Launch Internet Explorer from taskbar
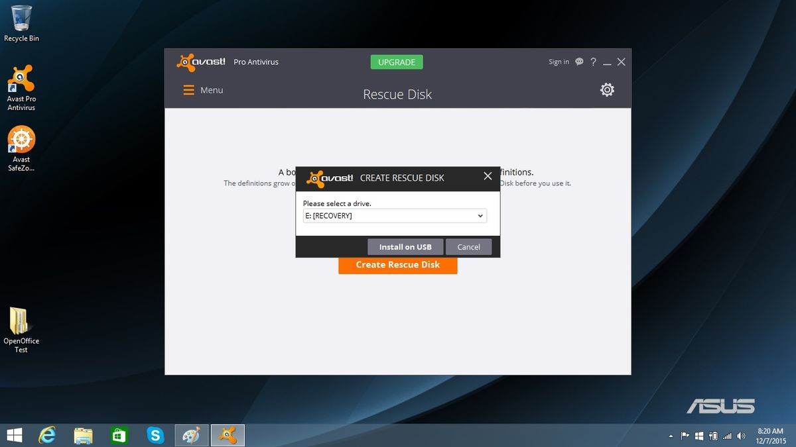Screen dimensions: 796x447 click(47, 435)
